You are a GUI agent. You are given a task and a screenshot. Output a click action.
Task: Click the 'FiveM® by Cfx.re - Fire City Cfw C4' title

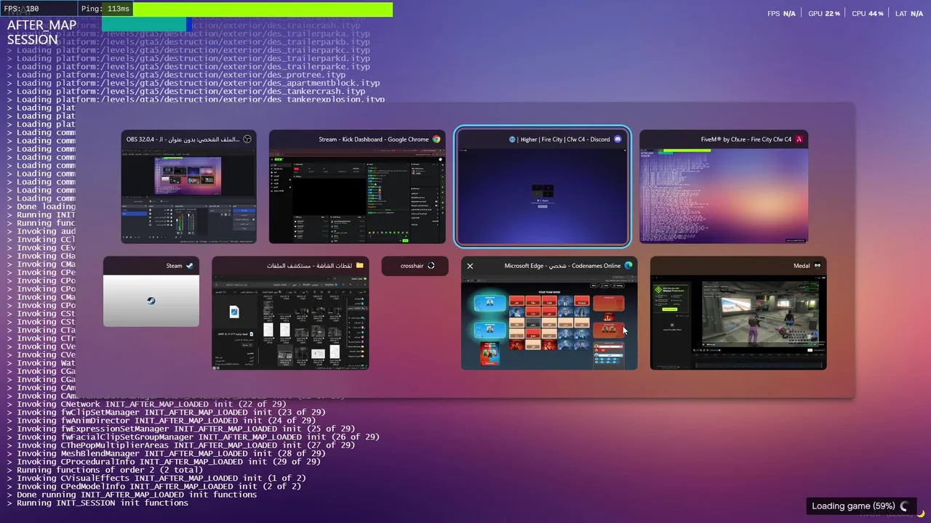746,139
